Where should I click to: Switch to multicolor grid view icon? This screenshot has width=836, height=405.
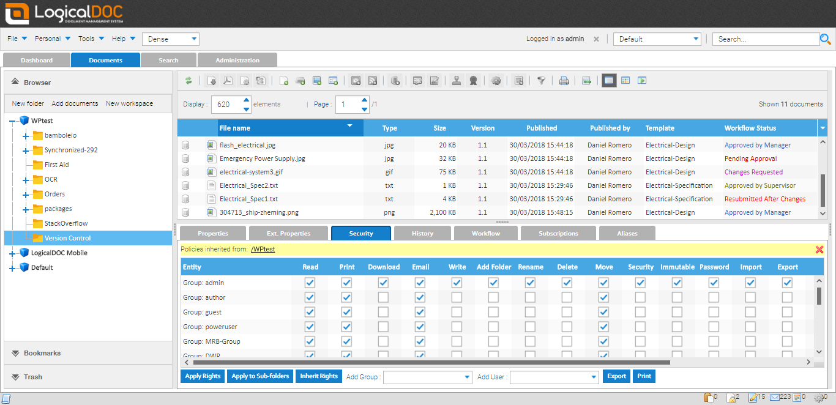[625, 80]
